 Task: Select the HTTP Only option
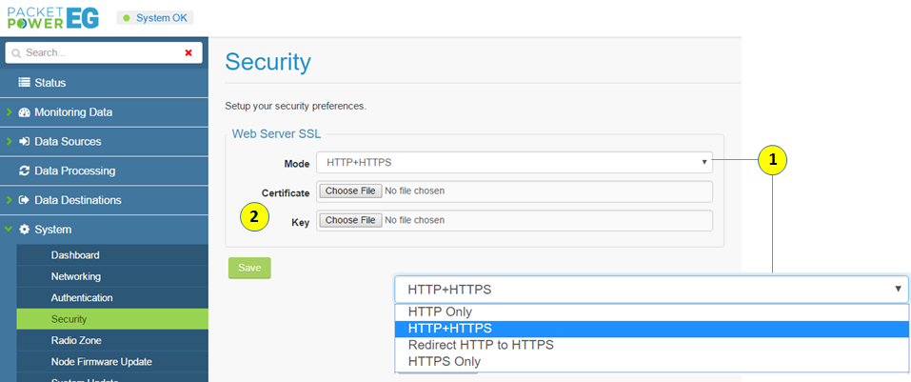(440, 312)
